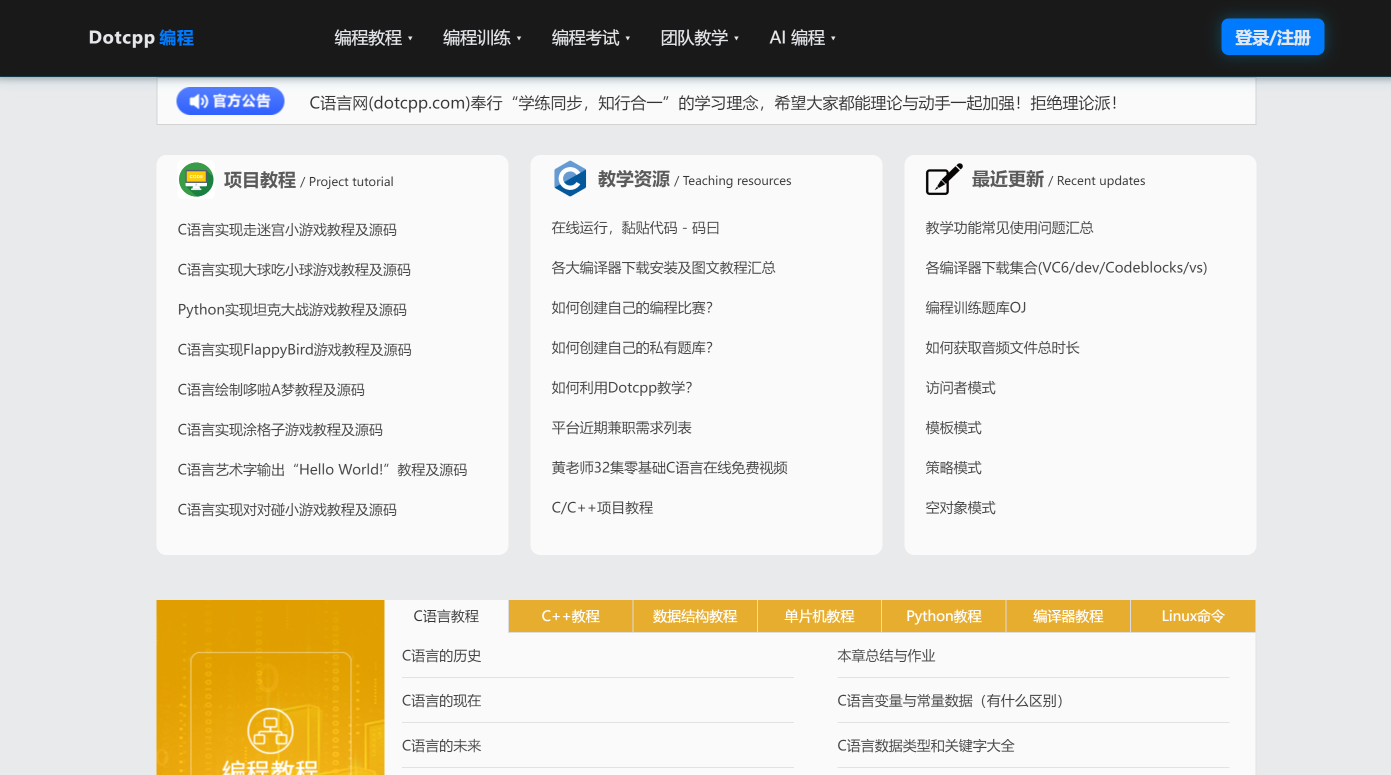Open 如何获取音频文件总时长 link
1391x775 pixels.
point(1002,348)
